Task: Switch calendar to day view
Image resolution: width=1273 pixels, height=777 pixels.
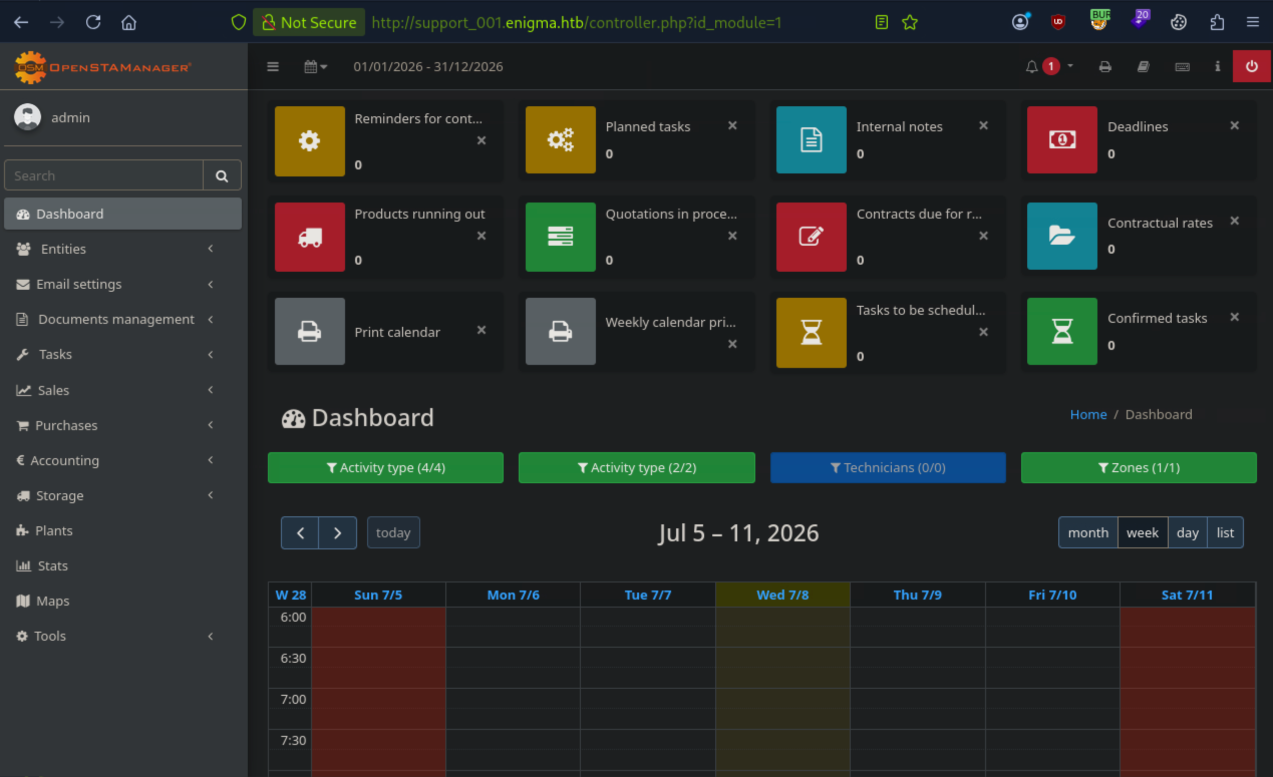Action: (x=1187, y=532)
